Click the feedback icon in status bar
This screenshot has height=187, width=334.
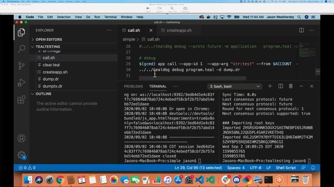(303, 168)
